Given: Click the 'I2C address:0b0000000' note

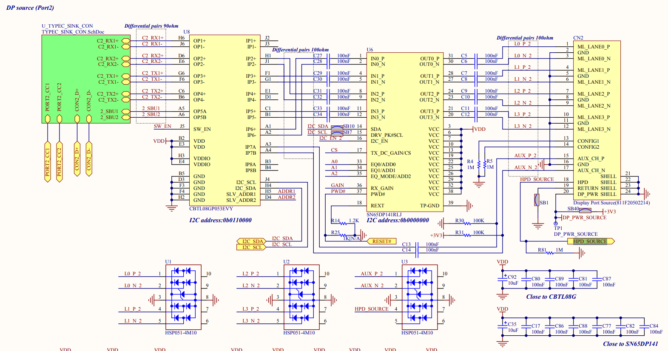Looking at the screenshot, I should coord(398,220).
